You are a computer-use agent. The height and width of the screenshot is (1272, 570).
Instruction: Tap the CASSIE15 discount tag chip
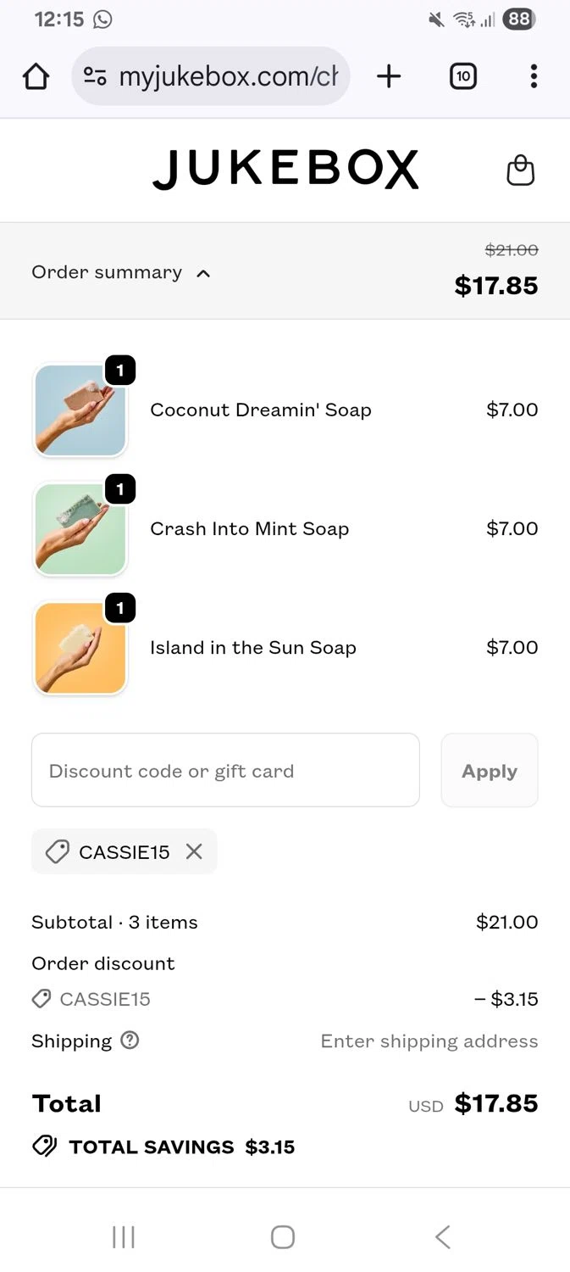(112, 851)
